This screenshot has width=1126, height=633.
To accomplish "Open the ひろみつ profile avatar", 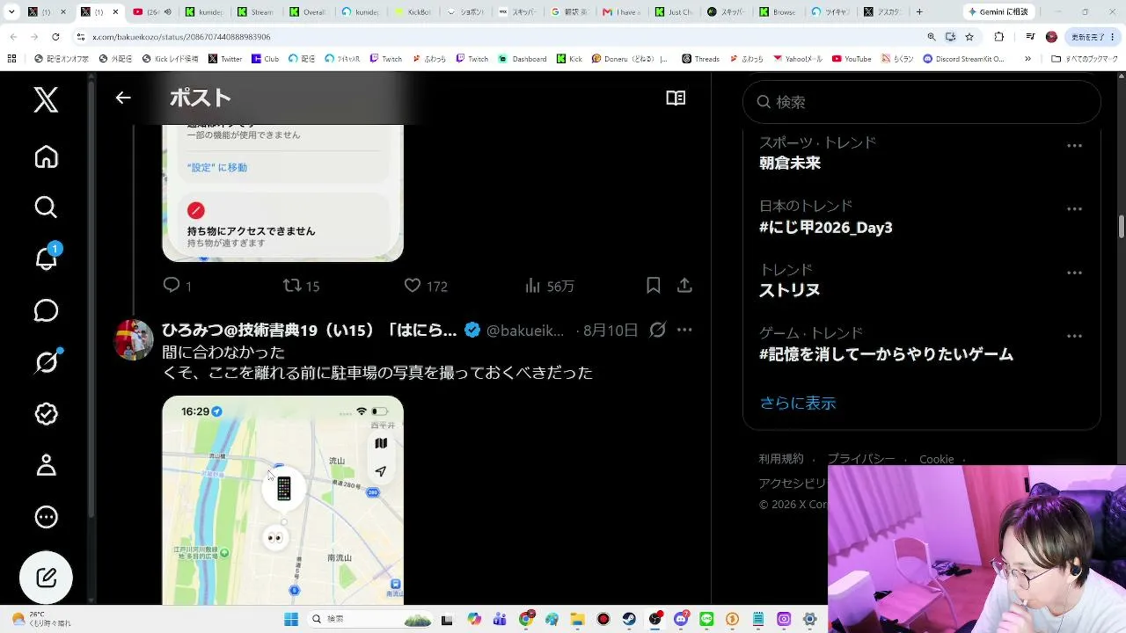I will coord(134,339).
